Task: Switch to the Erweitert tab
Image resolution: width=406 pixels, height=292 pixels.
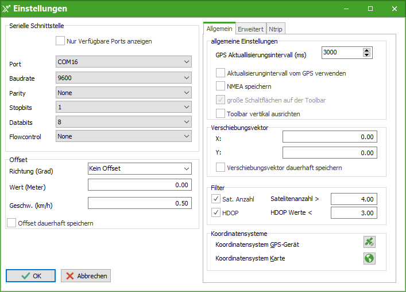Action: 250,29
